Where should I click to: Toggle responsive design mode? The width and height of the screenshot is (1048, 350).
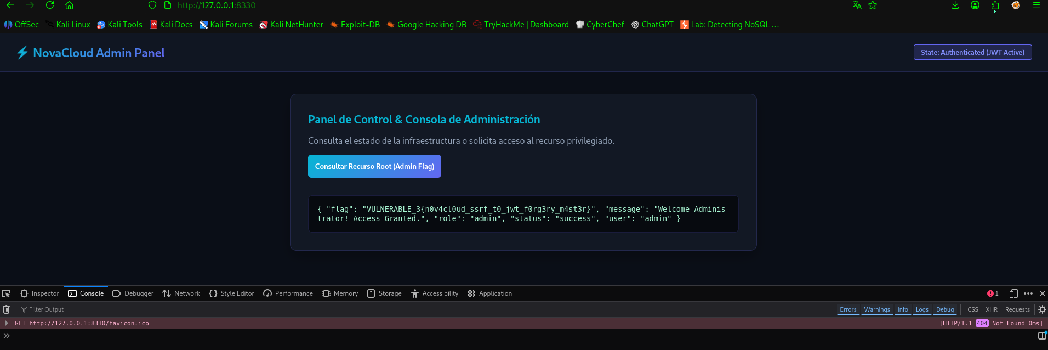click(1013, 293)
